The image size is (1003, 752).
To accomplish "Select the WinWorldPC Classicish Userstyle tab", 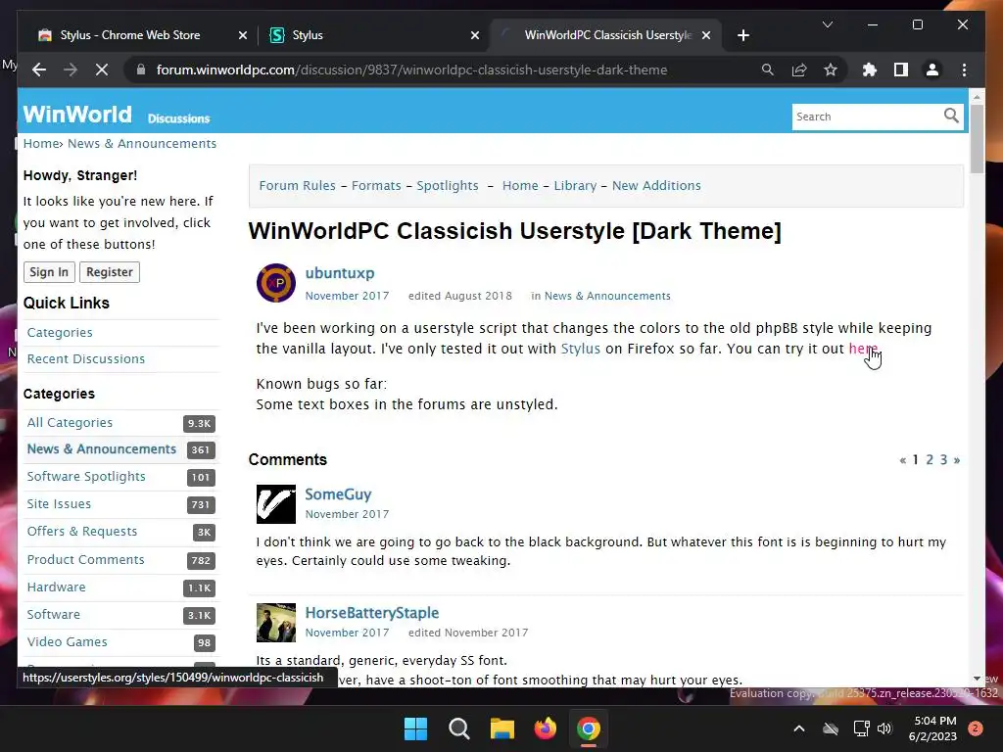I will (x=605, y=35).
